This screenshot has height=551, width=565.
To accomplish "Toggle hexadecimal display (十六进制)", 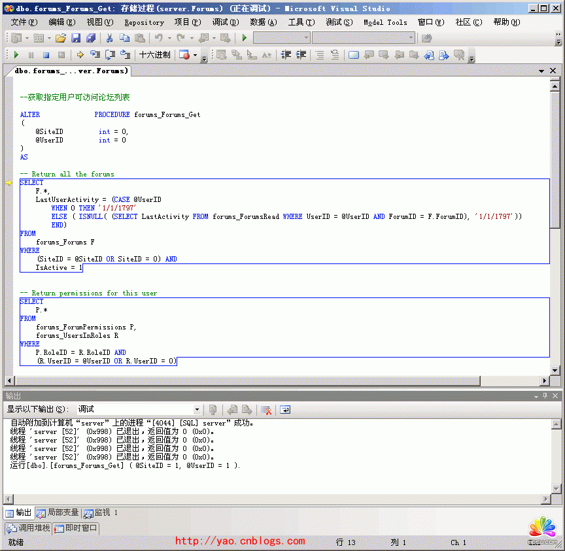I will pyautogui.click(x=155, y=55).
